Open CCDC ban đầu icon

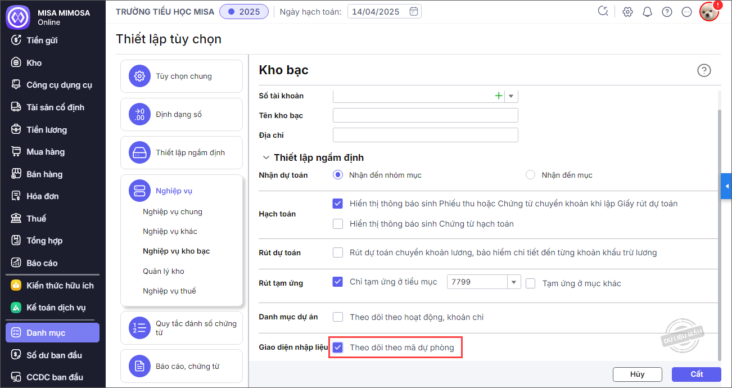(x=16, y=377)
